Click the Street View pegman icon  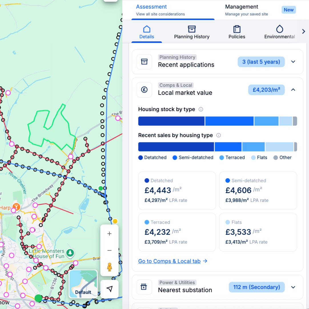click(x=109, y=267)
